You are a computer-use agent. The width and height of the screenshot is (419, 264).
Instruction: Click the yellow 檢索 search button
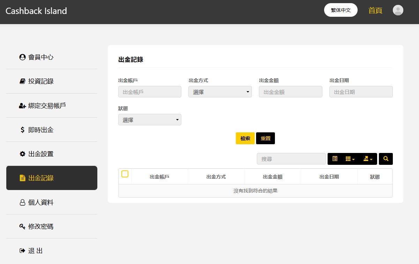(x=245, y=138)
